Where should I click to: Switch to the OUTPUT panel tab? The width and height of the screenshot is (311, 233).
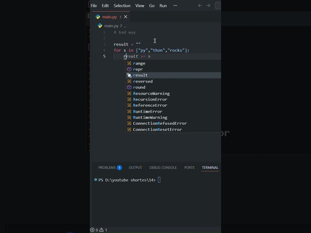tap(135, 167)
